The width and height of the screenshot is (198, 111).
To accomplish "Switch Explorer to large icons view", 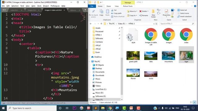I will pyautogui.click(x=195, y=102).
